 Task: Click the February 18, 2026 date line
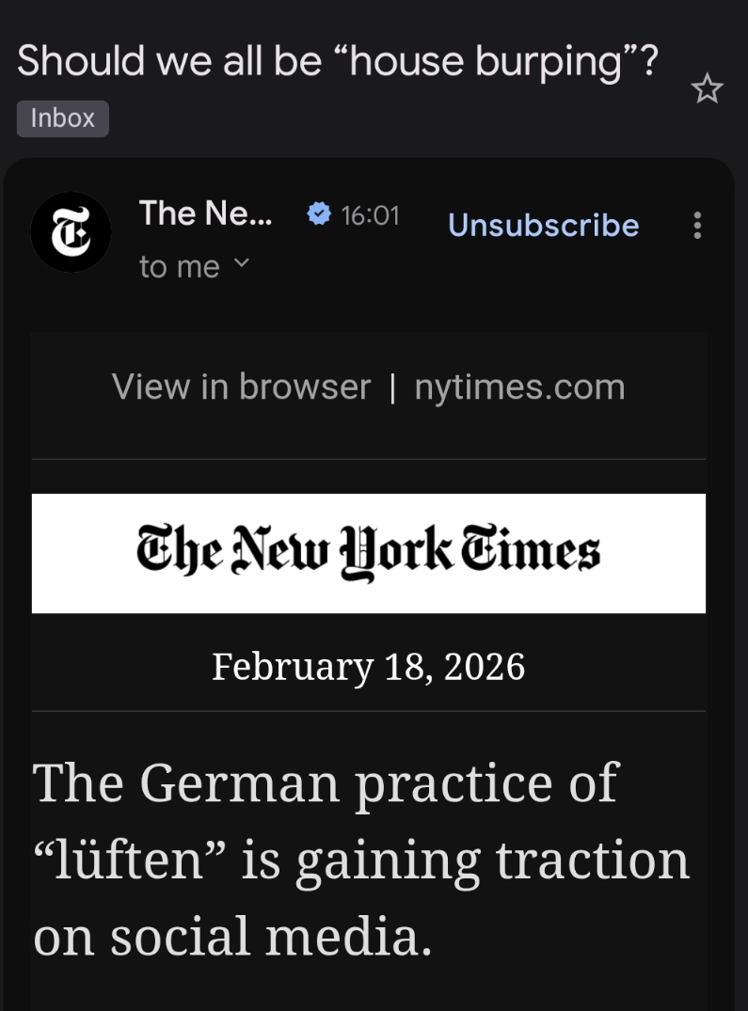point(368,667)
